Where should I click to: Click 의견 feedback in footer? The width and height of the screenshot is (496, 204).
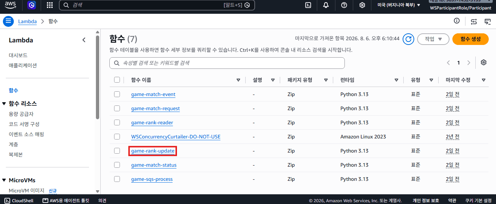[102, 200]
